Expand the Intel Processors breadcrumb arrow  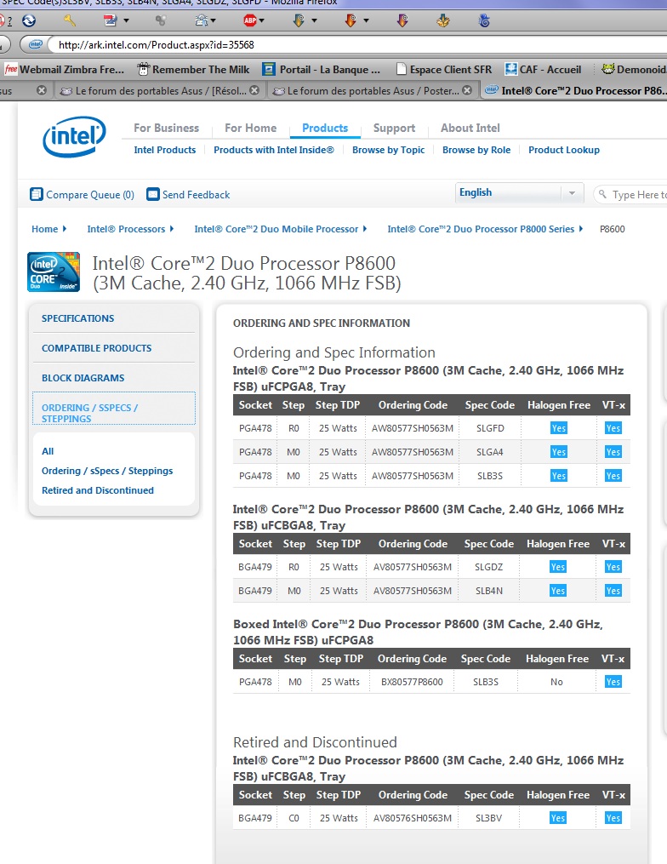172,229
